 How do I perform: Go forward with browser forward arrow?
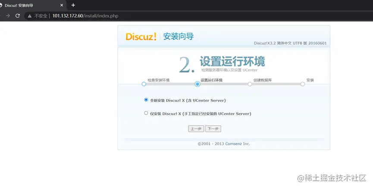click(x=8, y=16)
